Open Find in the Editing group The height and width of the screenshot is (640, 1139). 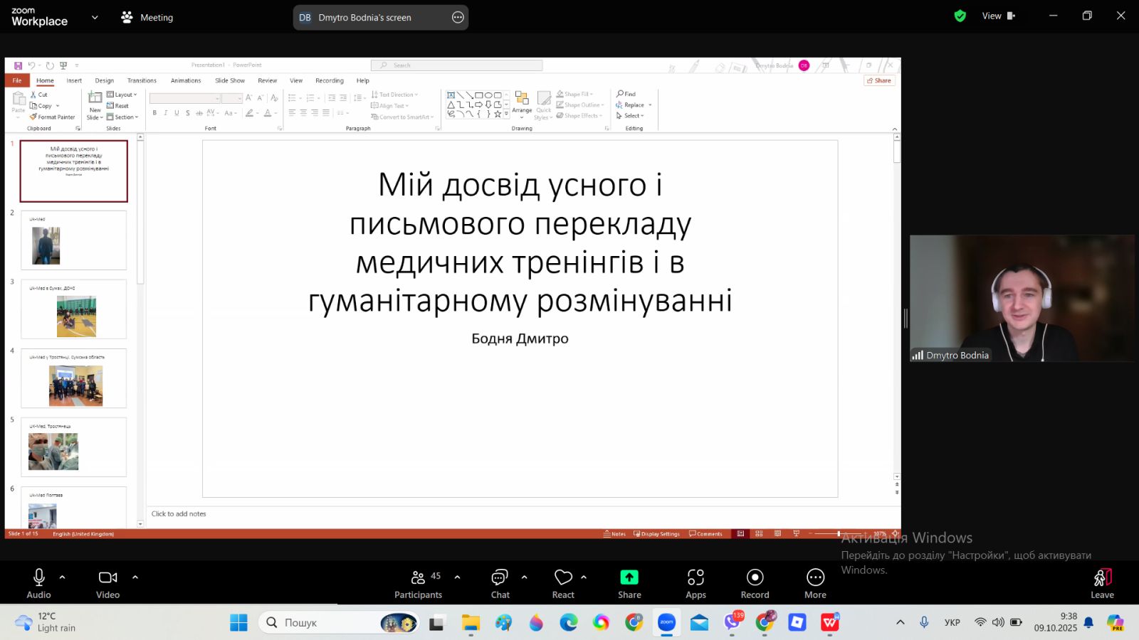tap(626, 93)
